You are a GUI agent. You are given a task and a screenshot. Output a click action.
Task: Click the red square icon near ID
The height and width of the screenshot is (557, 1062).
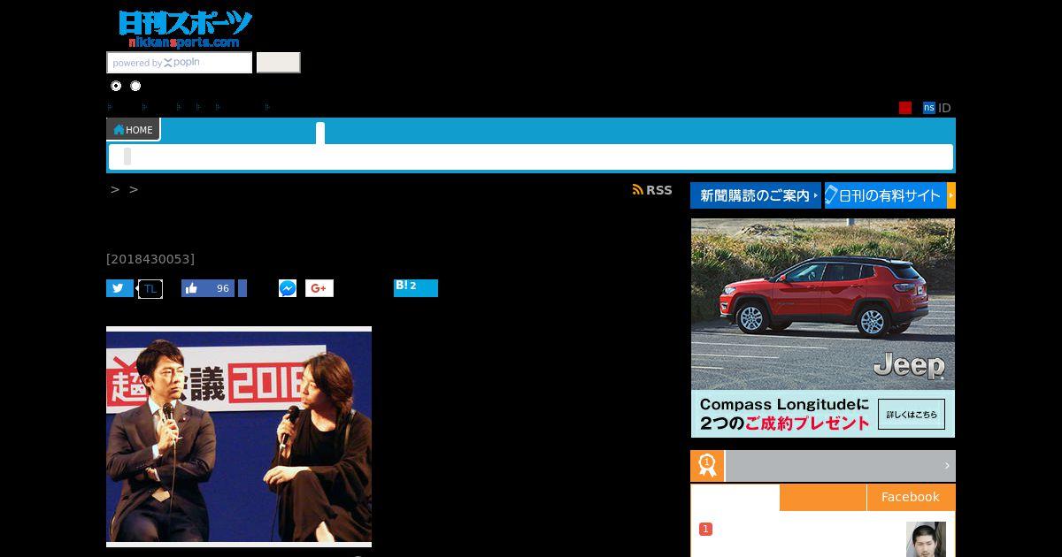click(x=905, y=108)
